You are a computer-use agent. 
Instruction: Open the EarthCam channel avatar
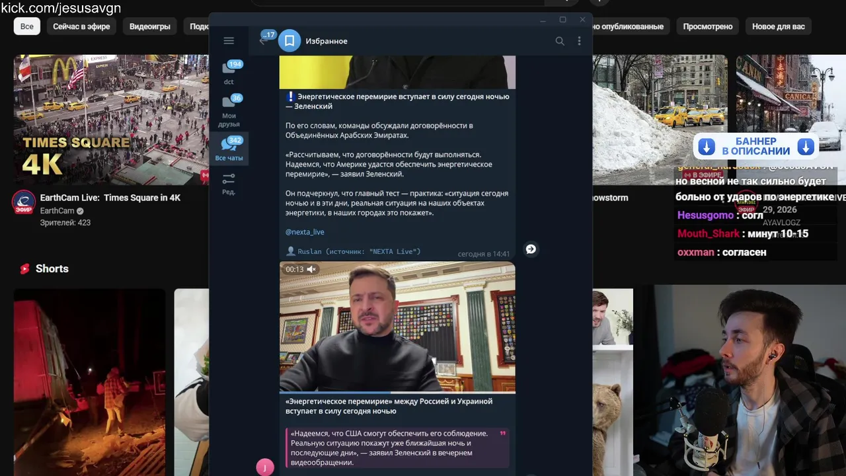tap(24, 202)
